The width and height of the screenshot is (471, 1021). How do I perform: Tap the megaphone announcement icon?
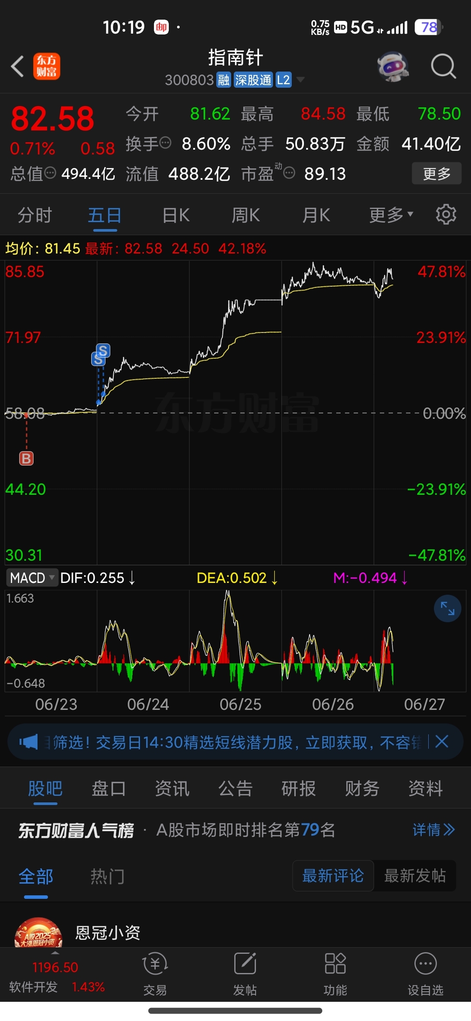pyautogui.click(x=29, y=742)
